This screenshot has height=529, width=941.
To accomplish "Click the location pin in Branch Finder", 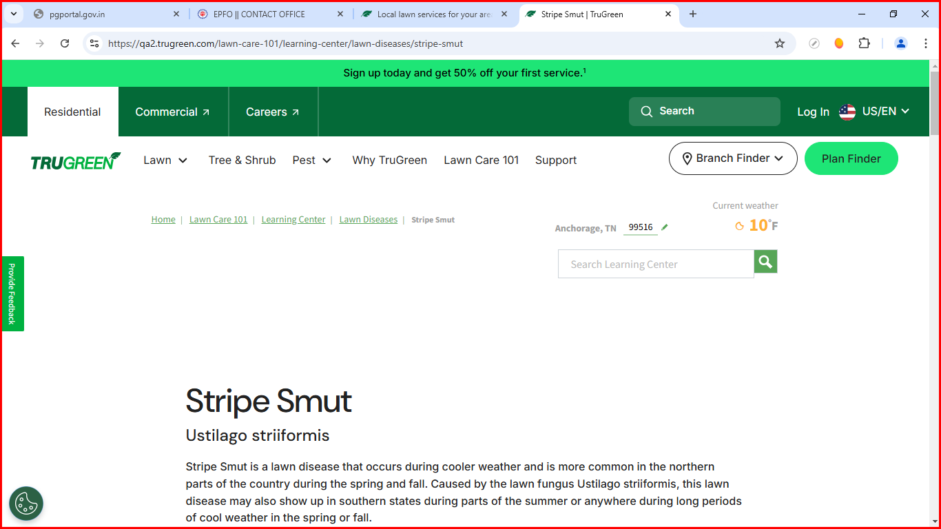I will point(687,158).
